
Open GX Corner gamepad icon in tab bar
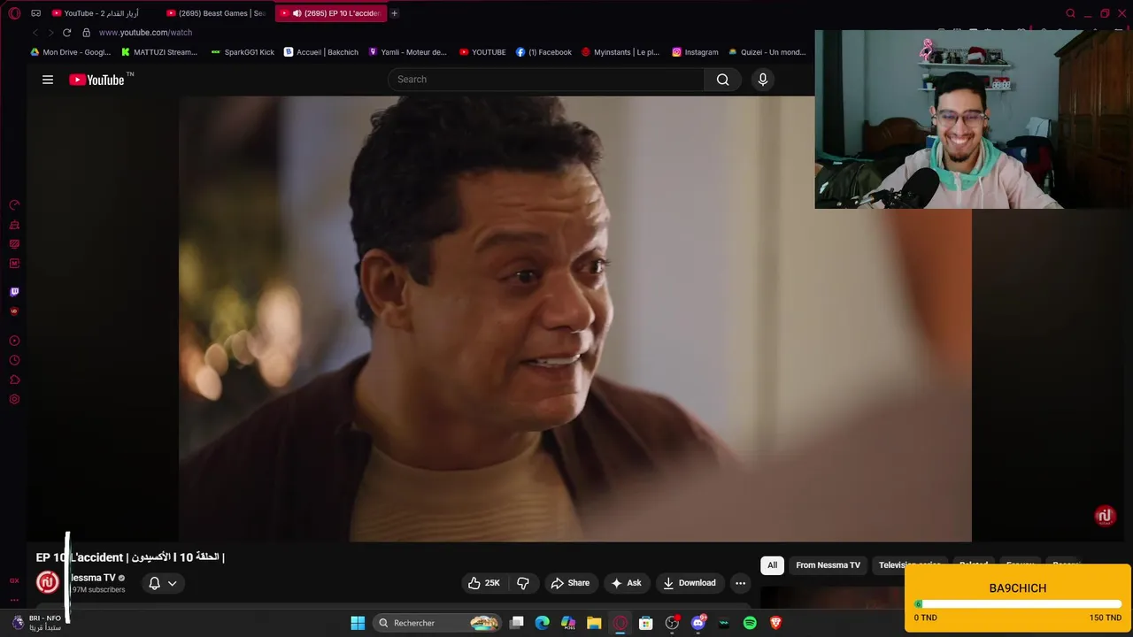35,13
